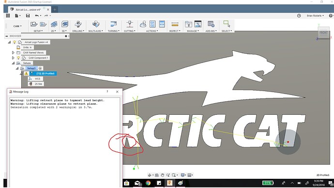Expand the CUTTING dropdown menu
Viewport: 334px width, 188px height.
point(130,31)
